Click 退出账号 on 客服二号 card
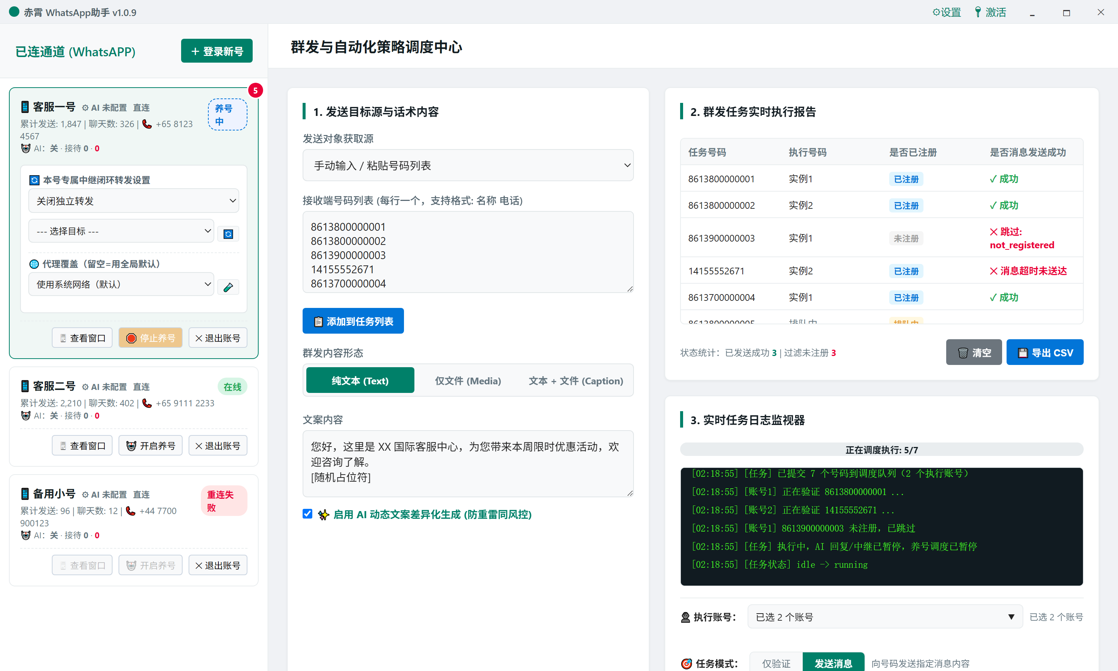 point(218,445)
